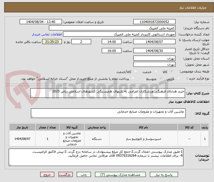Click the تعداد / مقدار column header

47,127
